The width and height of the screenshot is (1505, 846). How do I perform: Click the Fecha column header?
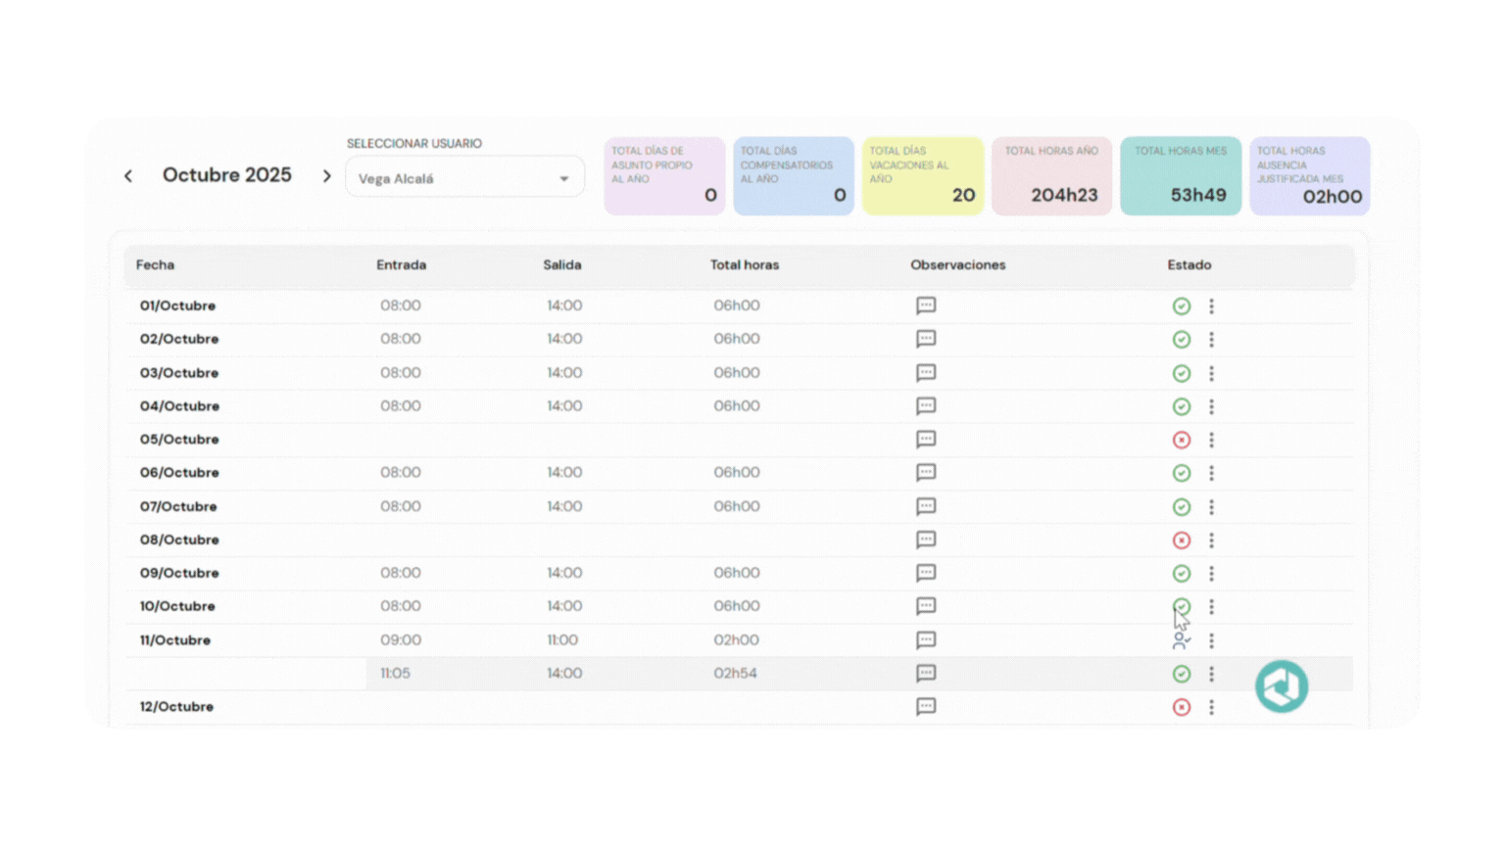pyautogui.click(x=156, y=265)
